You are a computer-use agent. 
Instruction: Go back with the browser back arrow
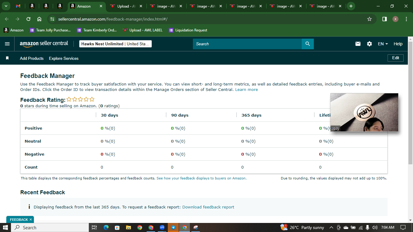tap(7, 19)
